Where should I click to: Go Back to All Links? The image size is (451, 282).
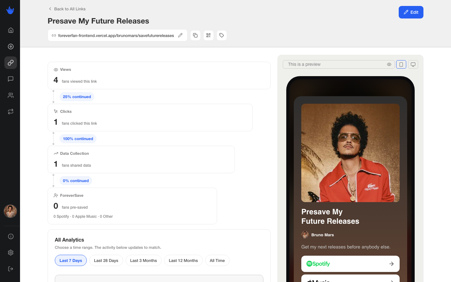[x=67, y=9]
